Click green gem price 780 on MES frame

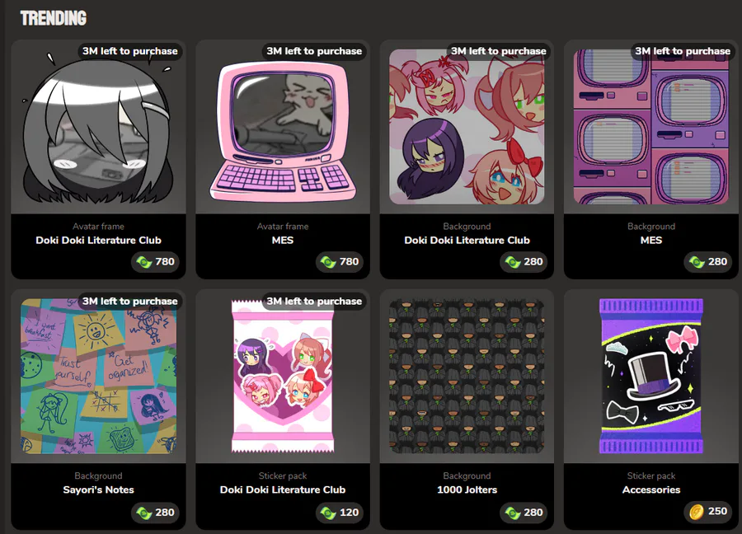point(340,261)
